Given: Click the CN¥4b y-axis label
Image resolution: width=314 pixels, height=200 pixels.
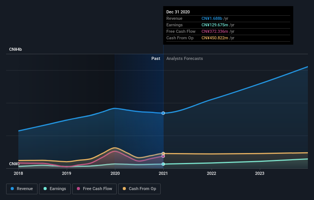Looking at the screenshot, I should pos(15,49).
